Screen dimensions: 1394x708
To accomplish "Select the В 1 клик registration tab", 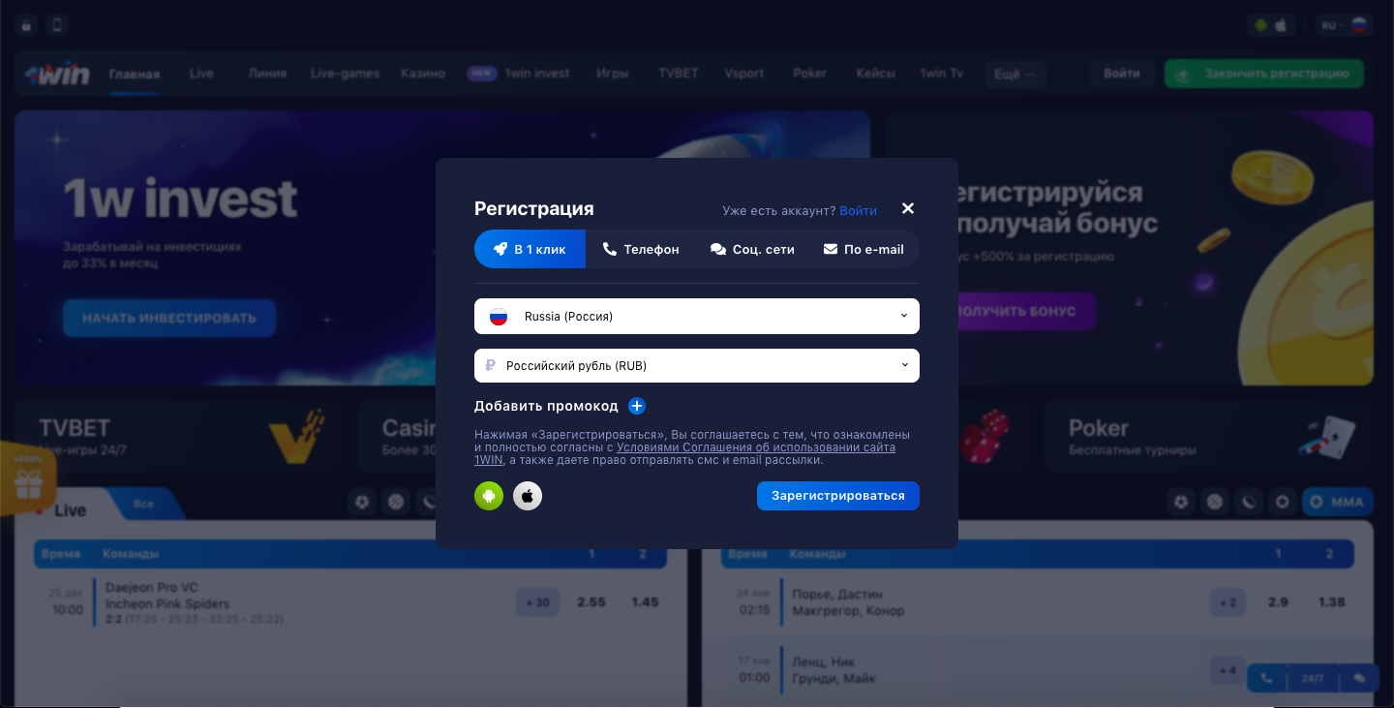I will click(530, 249).
